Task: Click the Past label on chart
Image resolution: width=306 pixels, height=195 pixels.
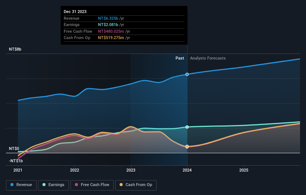Action: pos(180,58)
